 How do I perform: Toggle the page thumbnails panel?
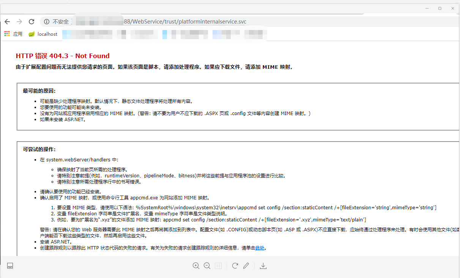click(x=10, y=265)
